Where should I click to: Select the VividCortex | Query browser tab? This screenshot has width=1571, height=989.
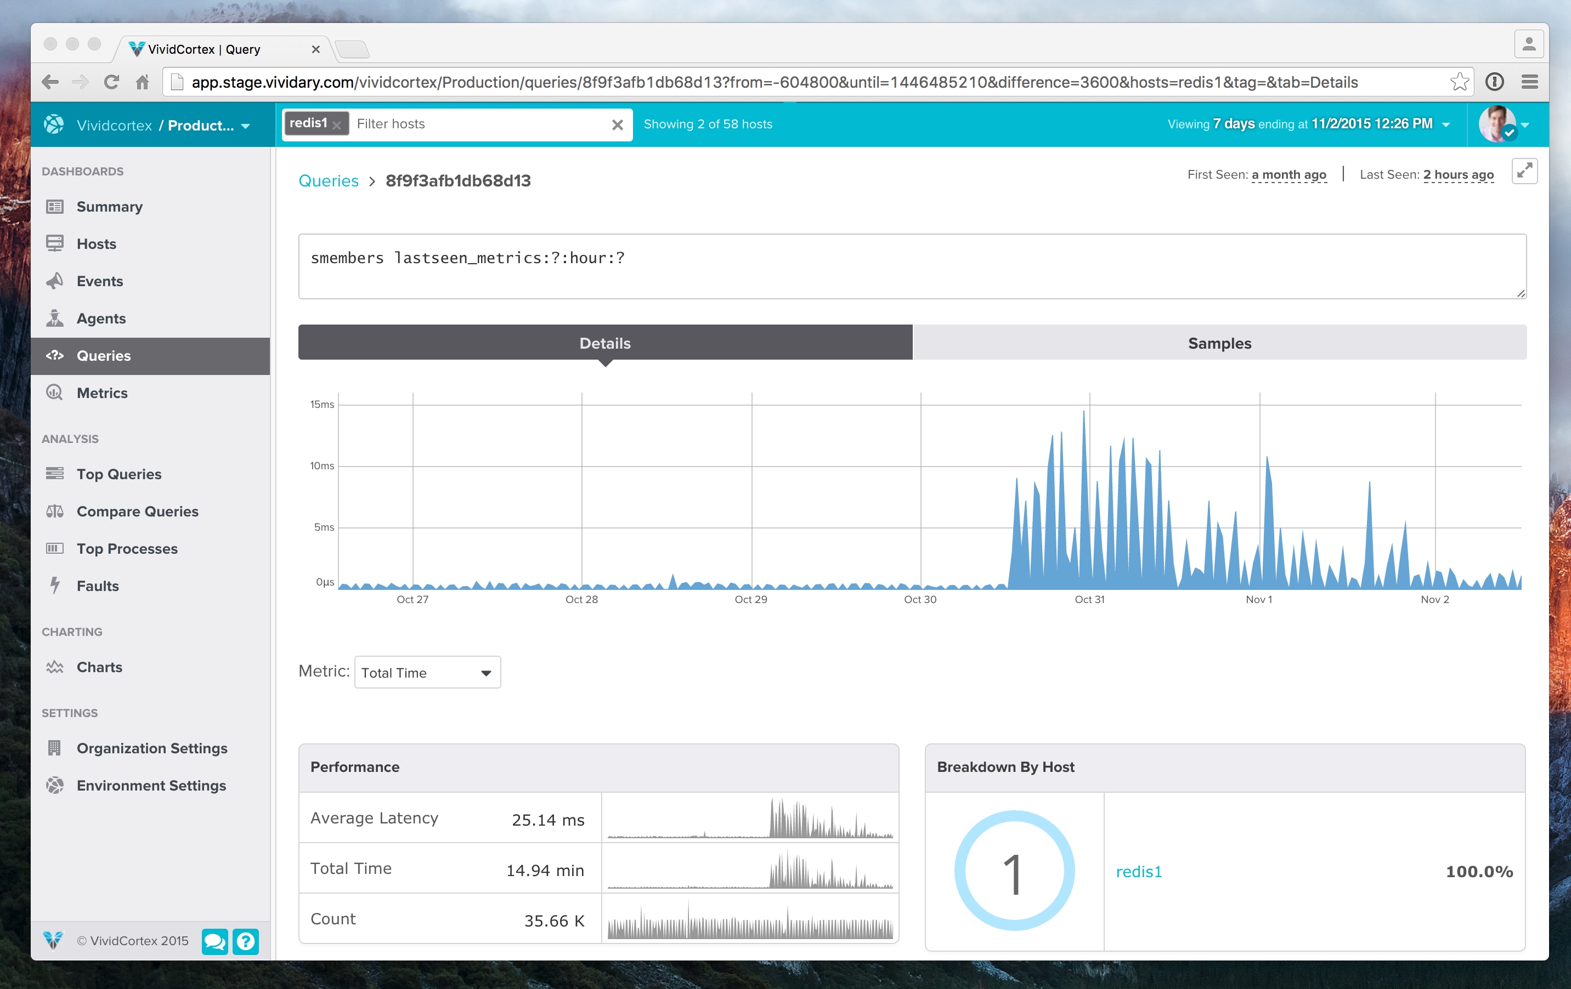(222, 49)
